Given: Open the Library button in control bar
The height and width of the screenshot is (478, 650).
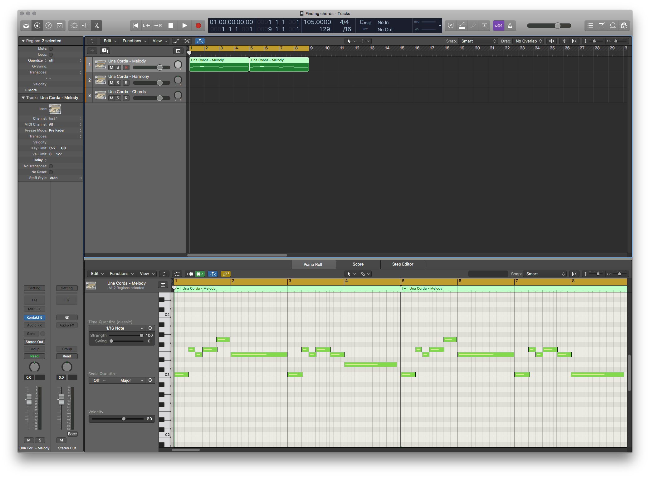Looking at the screenshot, I should coord(26,26).
